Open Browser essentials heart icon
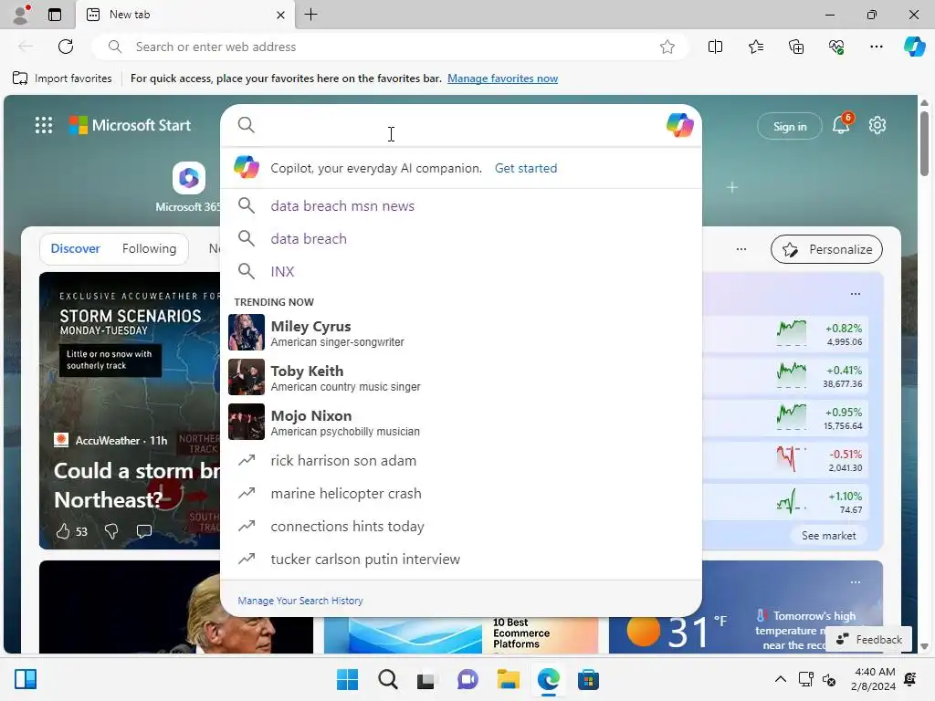This screenshot has height=701, width=935. 836,47
